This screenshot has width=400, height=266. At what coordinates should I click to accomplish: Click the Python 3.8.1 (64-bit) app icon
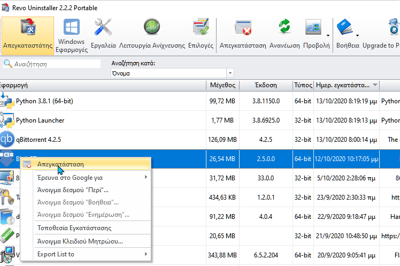click(7, 101)
